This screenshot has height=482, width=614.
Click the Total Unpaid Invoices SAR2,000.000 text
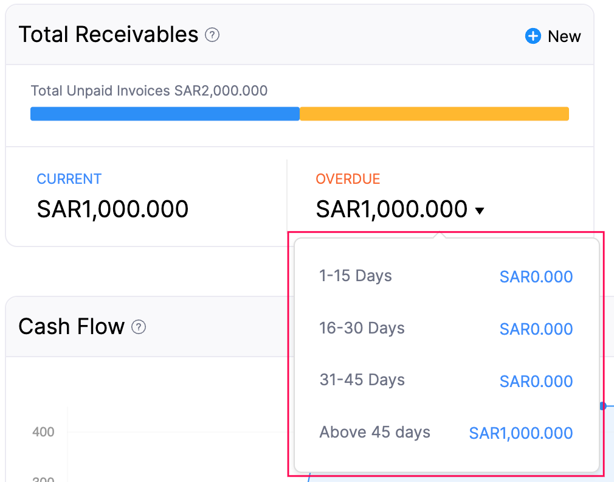coord(149,91)
